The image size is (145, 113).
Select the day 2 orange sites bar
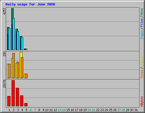(x=14, y=66)
